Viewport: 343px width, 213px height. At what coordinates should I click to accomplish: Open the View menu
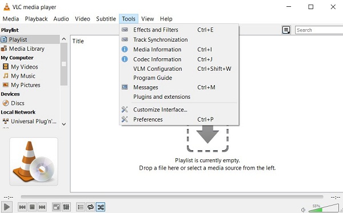point(147,19)
